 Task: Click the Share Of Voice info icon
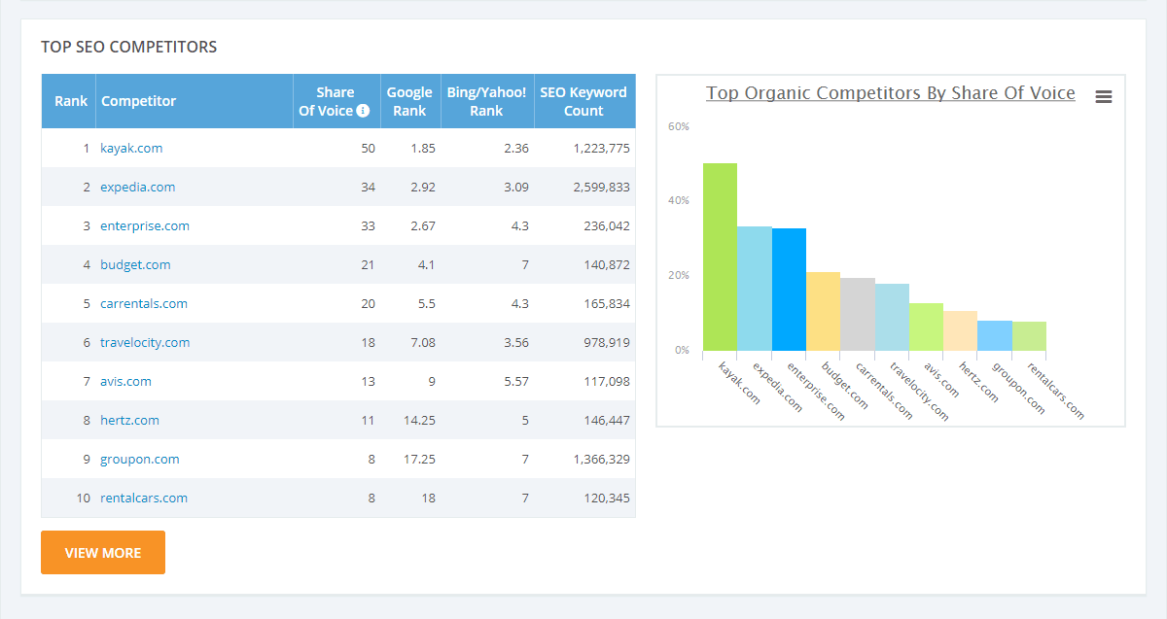click(x=363, y=111)
